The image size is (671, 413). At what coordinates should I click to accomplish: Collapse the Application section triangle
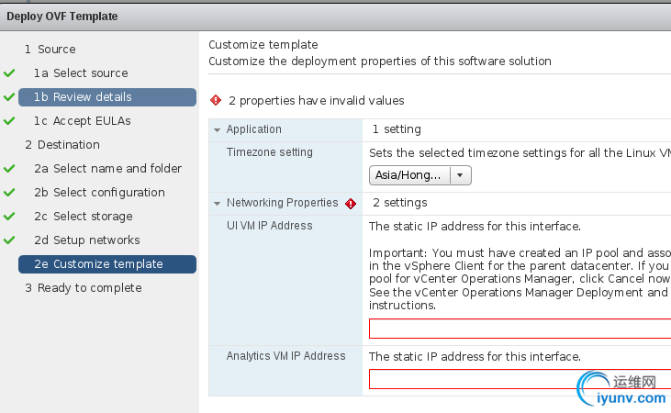coord(217,129)
